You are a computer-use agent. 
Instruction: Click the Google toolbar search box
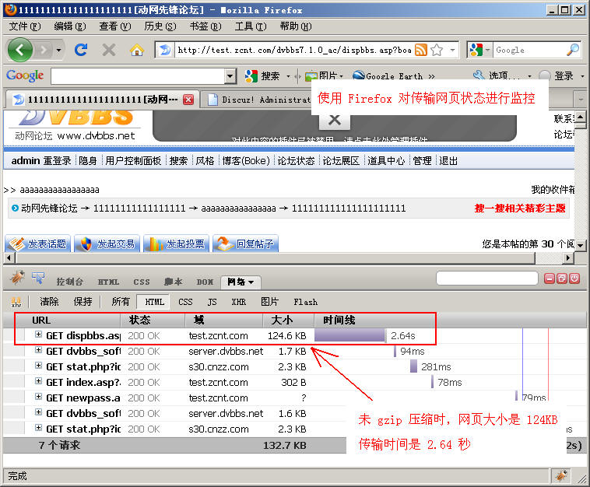coord(138,76)
